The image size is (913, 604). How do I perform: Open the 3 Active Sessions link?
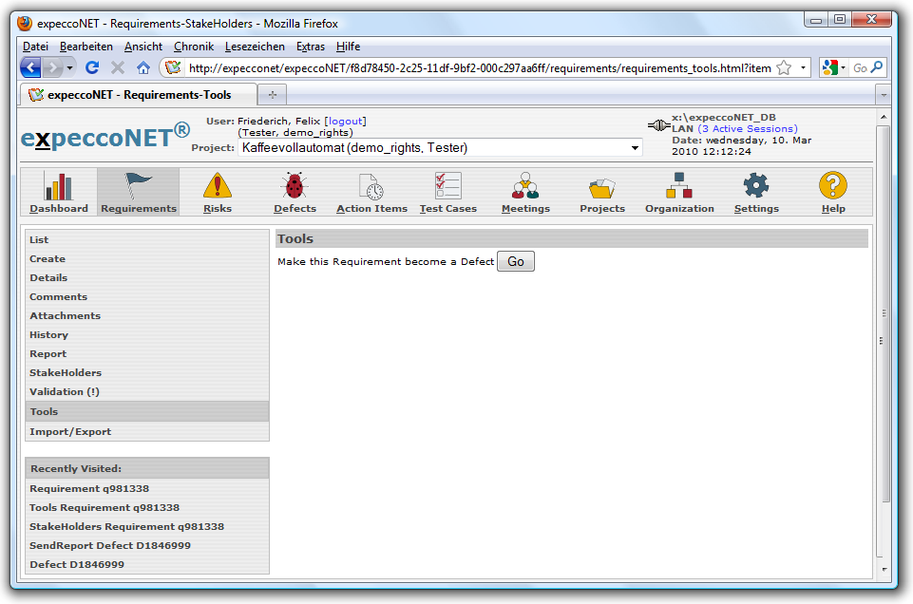point(748,129)
